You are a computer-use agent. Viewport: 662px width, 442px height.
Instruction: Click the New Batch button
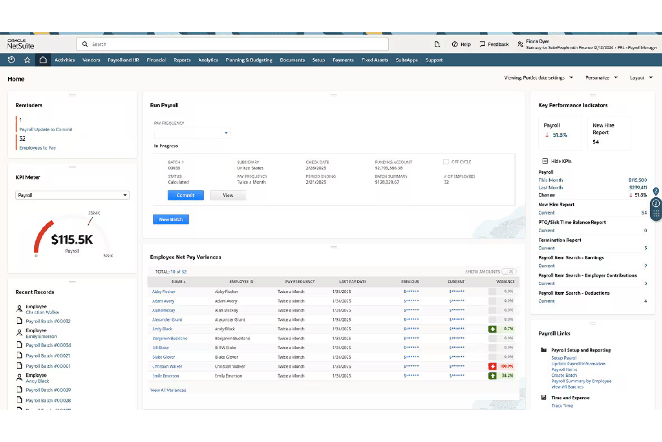click(x=171, y=219)
